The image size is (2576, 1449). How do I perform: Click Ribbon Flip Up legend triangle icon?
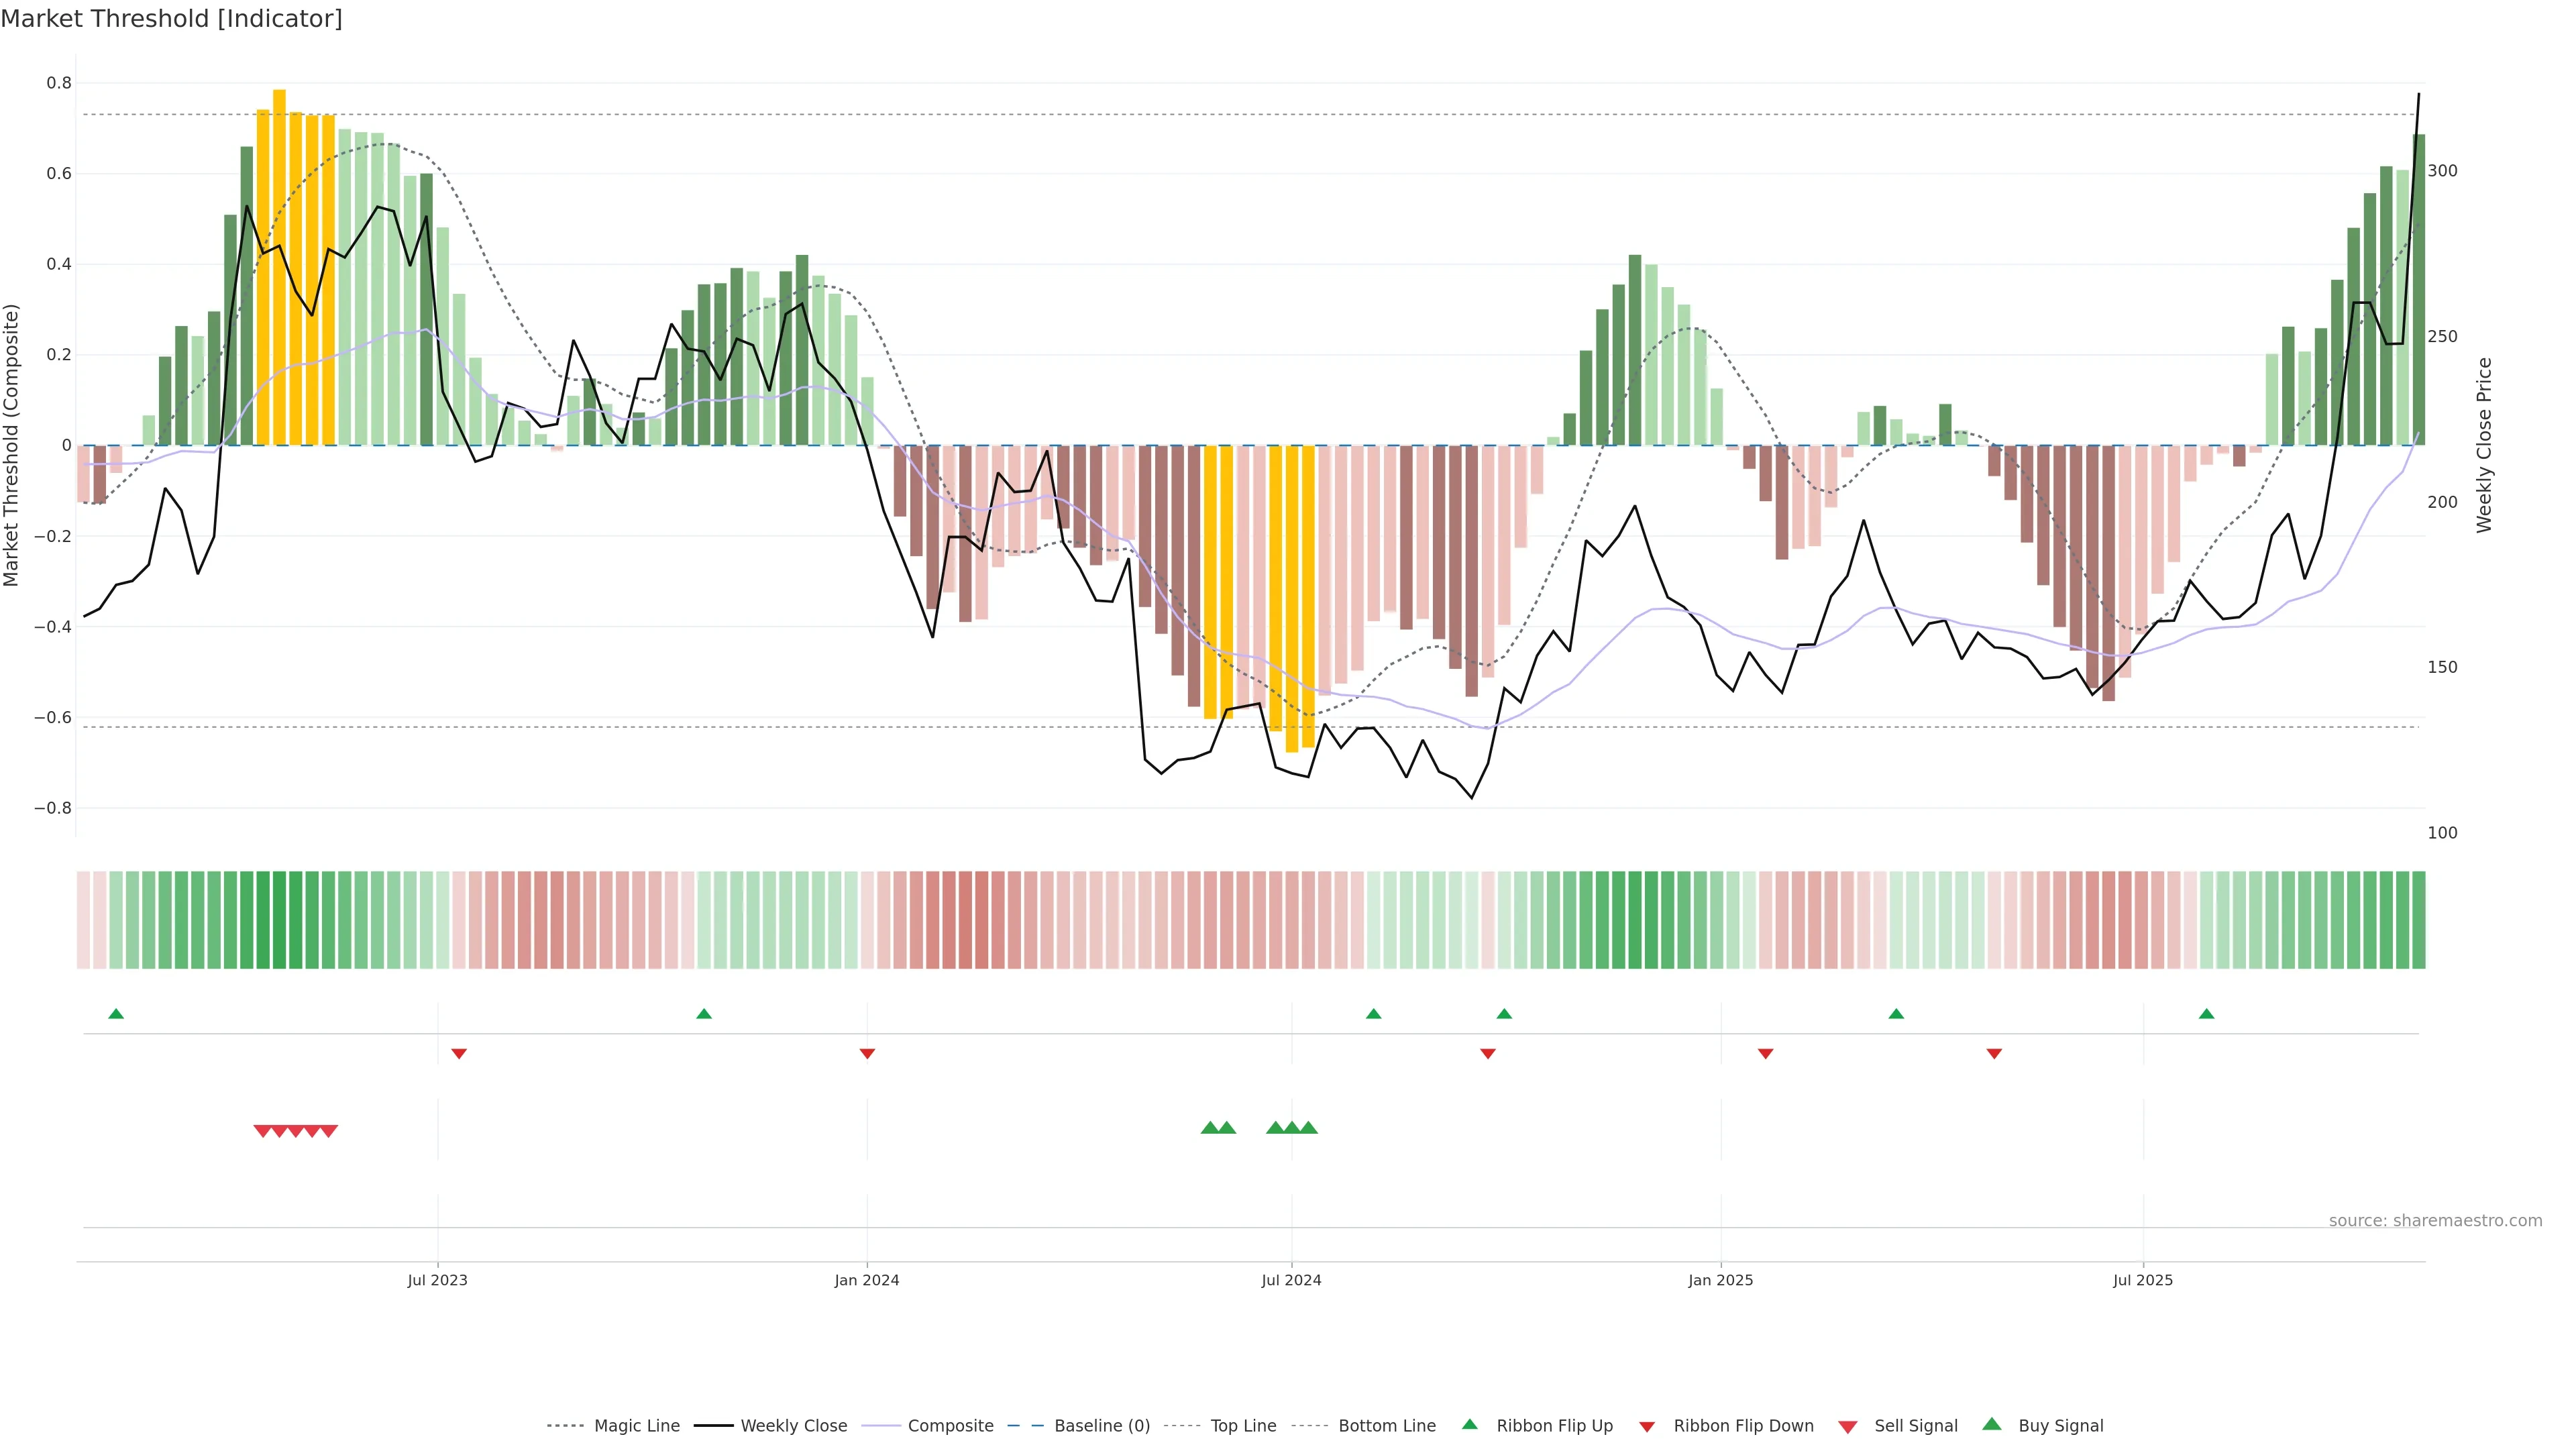pos(1469,1424)
